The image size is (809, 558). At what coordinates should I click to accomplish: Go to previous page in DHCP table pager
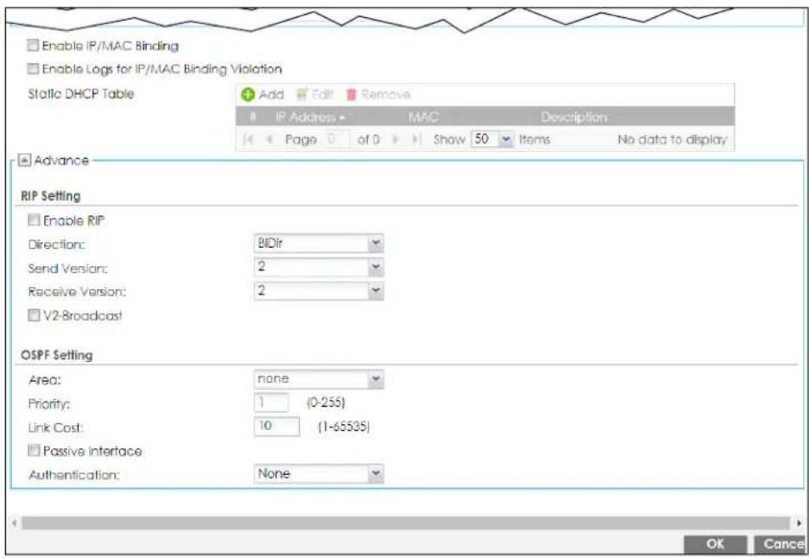tap(269, 139)
